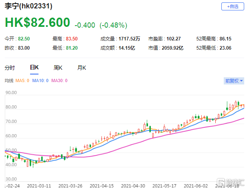
Task: Click the 今开 value 82.50
Action: point(24,39)
